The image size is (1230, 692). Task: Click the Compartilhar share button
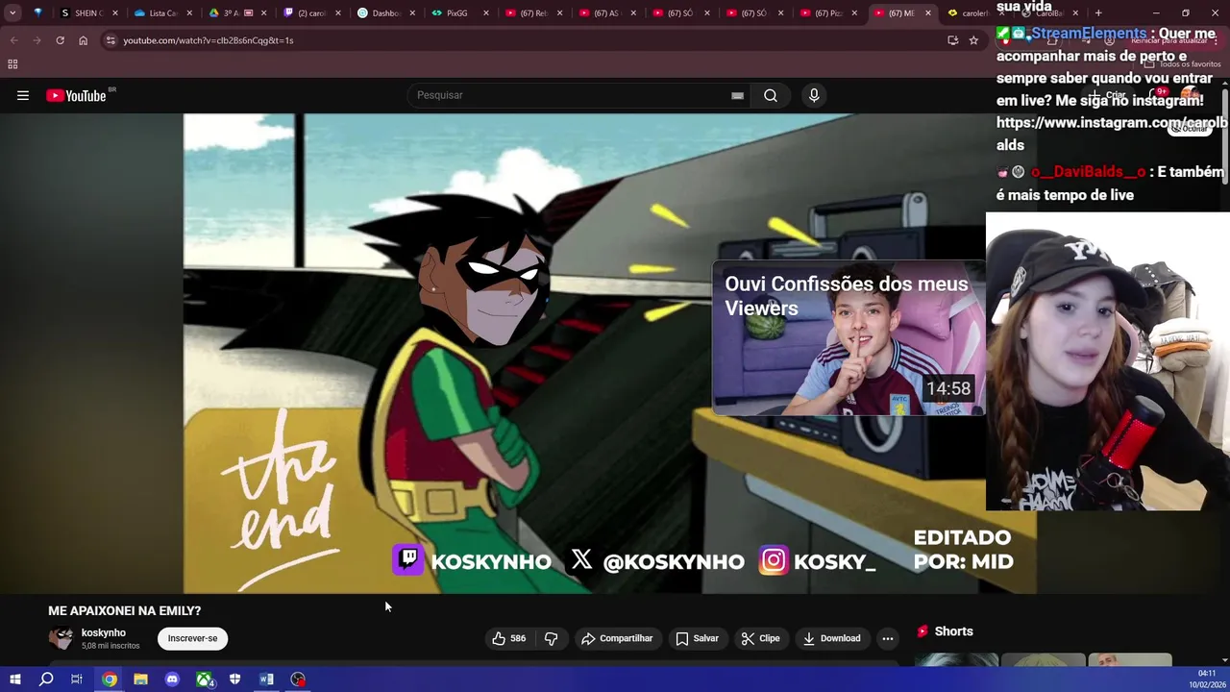click(617, 638)
